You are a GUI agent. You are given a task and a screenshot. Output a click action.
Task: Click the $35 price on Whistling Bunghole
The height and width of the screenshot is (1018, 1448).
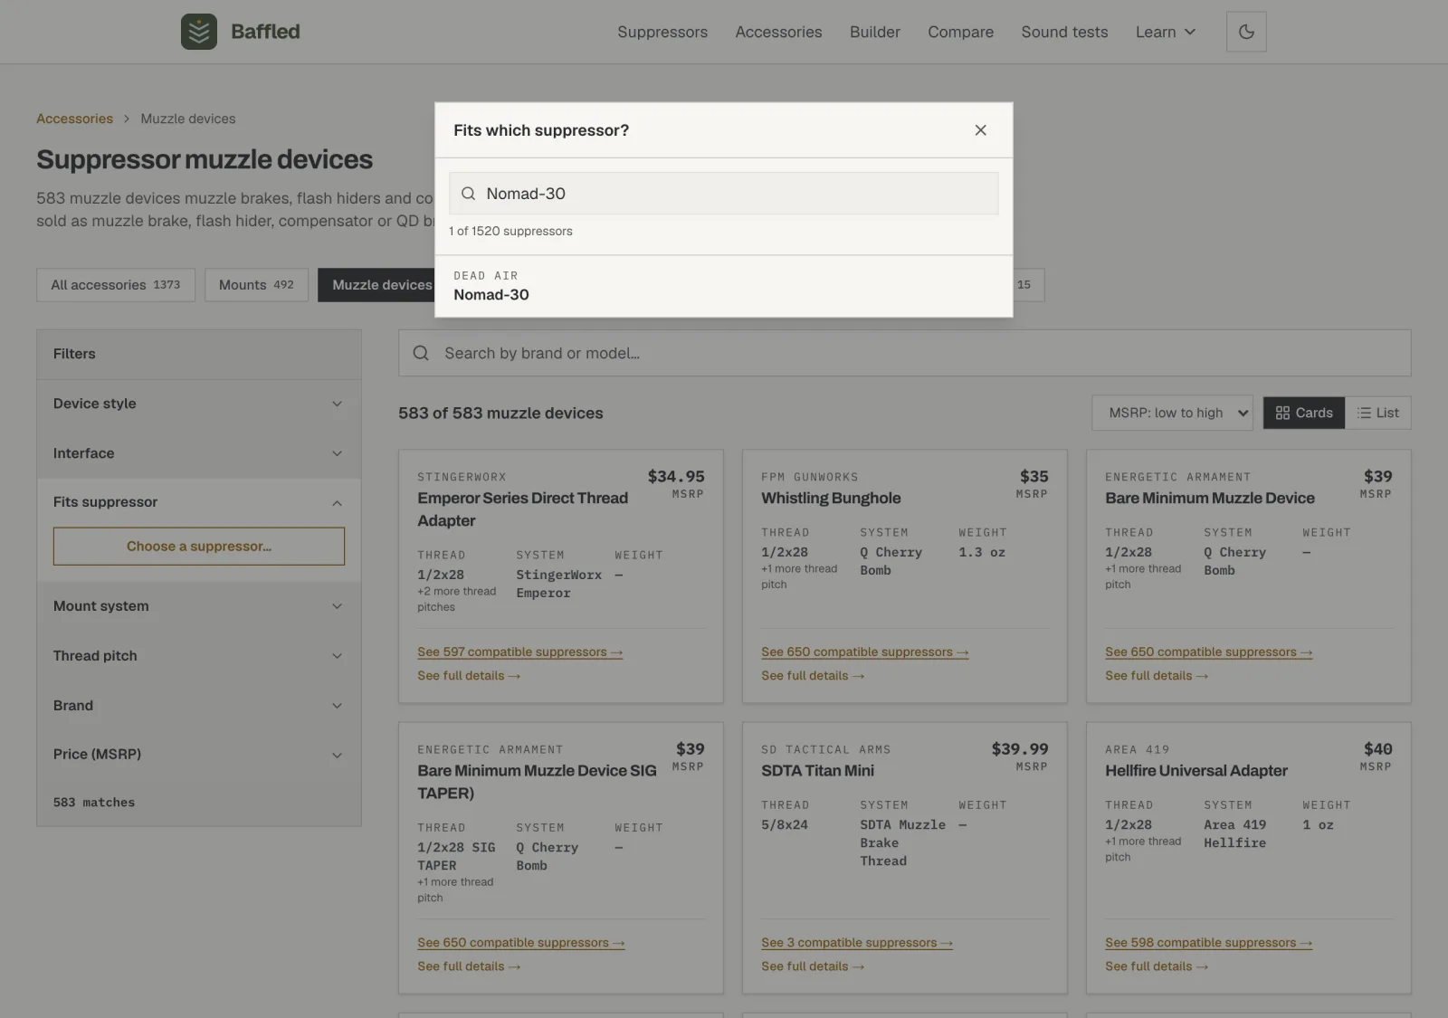coord(1034,477)
